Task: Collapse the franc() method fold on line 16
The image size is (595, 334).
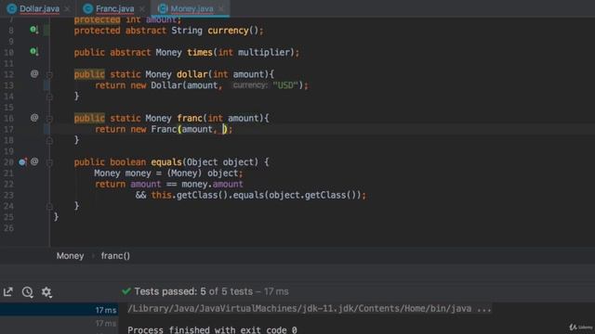Action: tap(49, 119)
